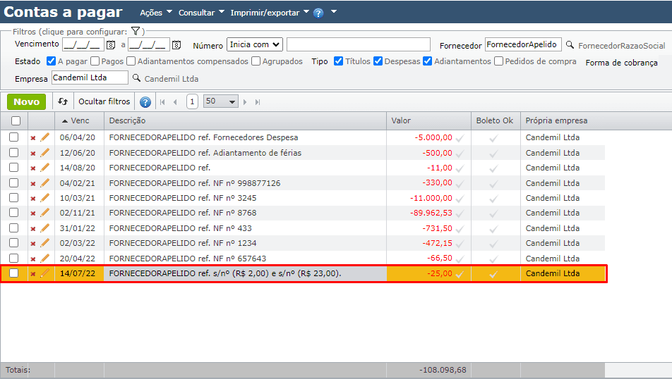Click the Empresa input field
This screenshot has height=379, width=672.
pos(90,77)
